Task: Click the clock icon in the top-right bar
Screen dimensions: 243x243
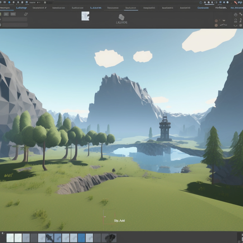Action: [201, 2]
